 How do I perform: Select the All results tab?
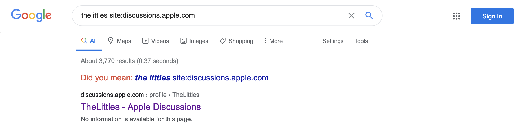[89, 41]
